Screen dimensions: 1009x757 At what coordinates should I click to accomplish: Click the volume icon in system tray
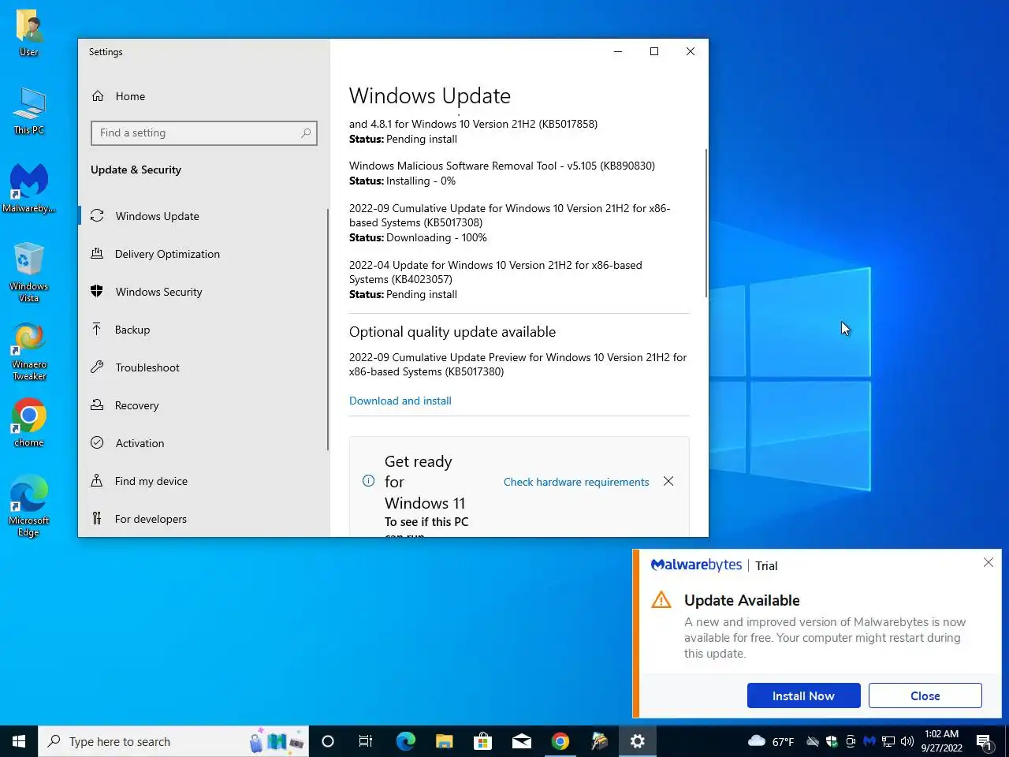[907, 741]
